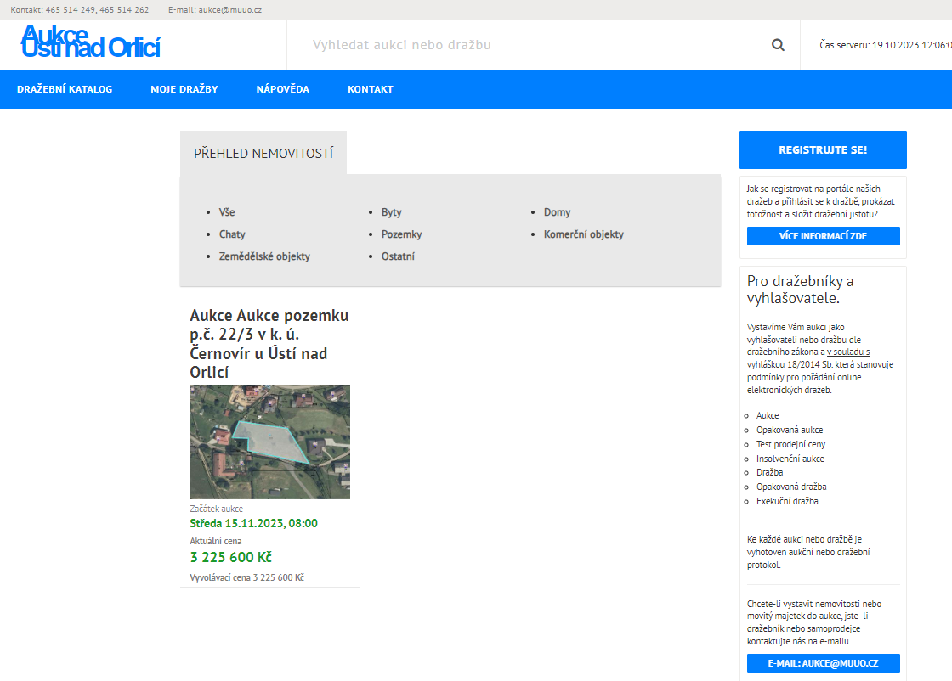
Task: Click the E-mail: aukce@muuo.cz button
Action: 823,663
